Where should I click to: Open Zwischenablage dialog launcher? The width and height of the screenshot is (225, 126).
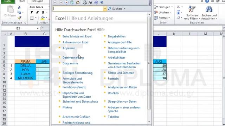[x=25, y=23]
